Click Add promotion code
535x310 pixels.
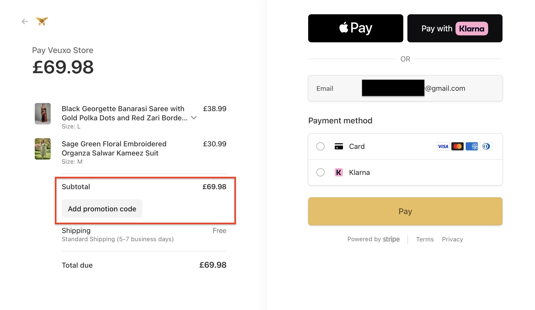click(102, 209)
